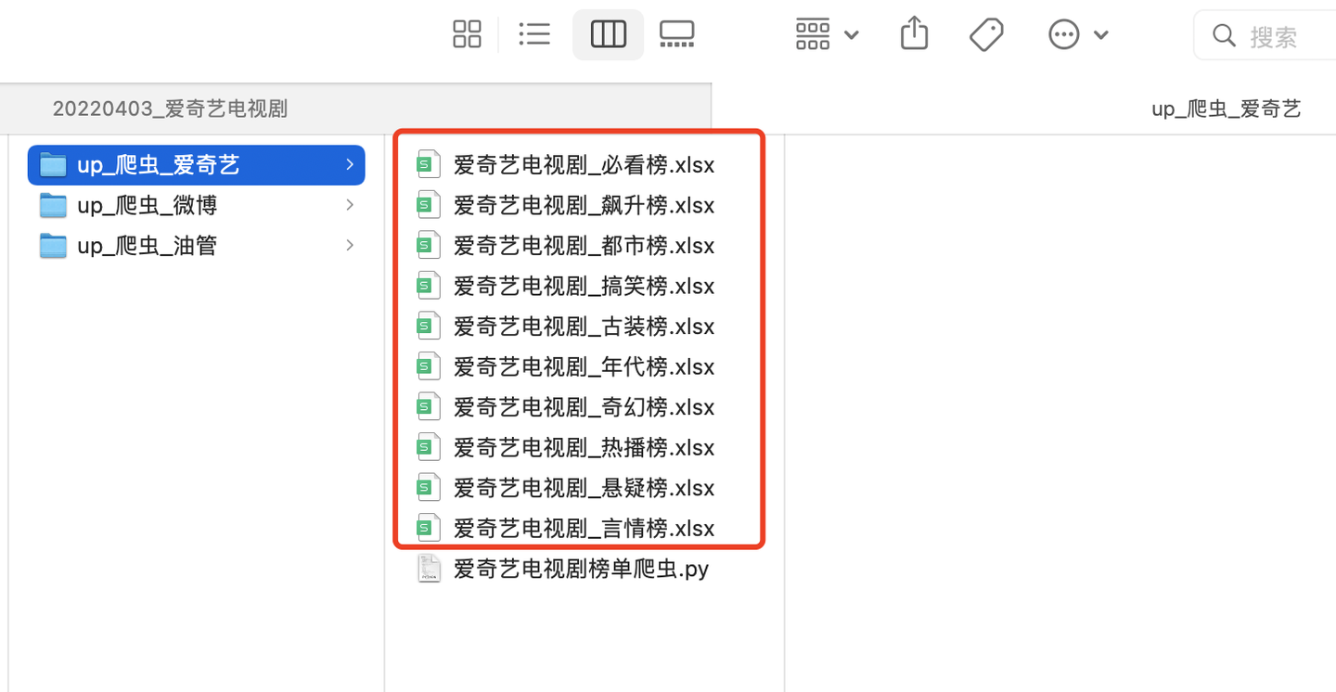Select file 爱奇艺电视剧_言情榜.xlsx
The width and height of the screenshot is (1336, 692).
tap(584, 528)
